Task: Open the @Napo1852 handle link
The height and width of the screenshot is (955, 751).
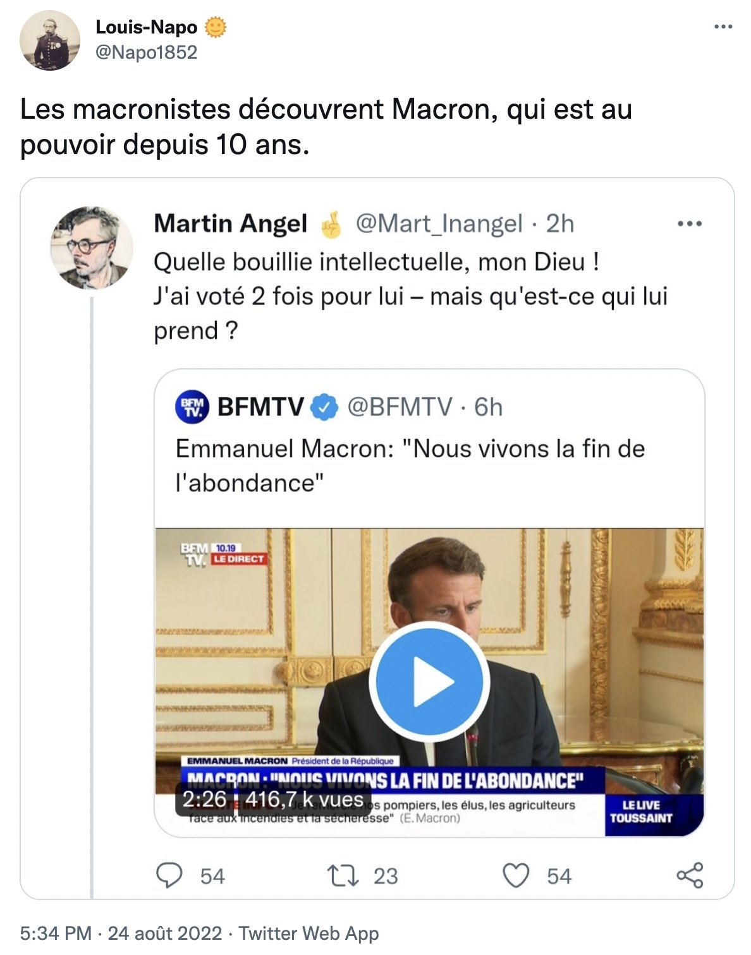Action: coord(146,52)
